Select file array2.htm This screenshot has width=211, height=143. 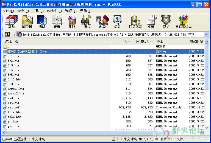[x=16, y=93]
